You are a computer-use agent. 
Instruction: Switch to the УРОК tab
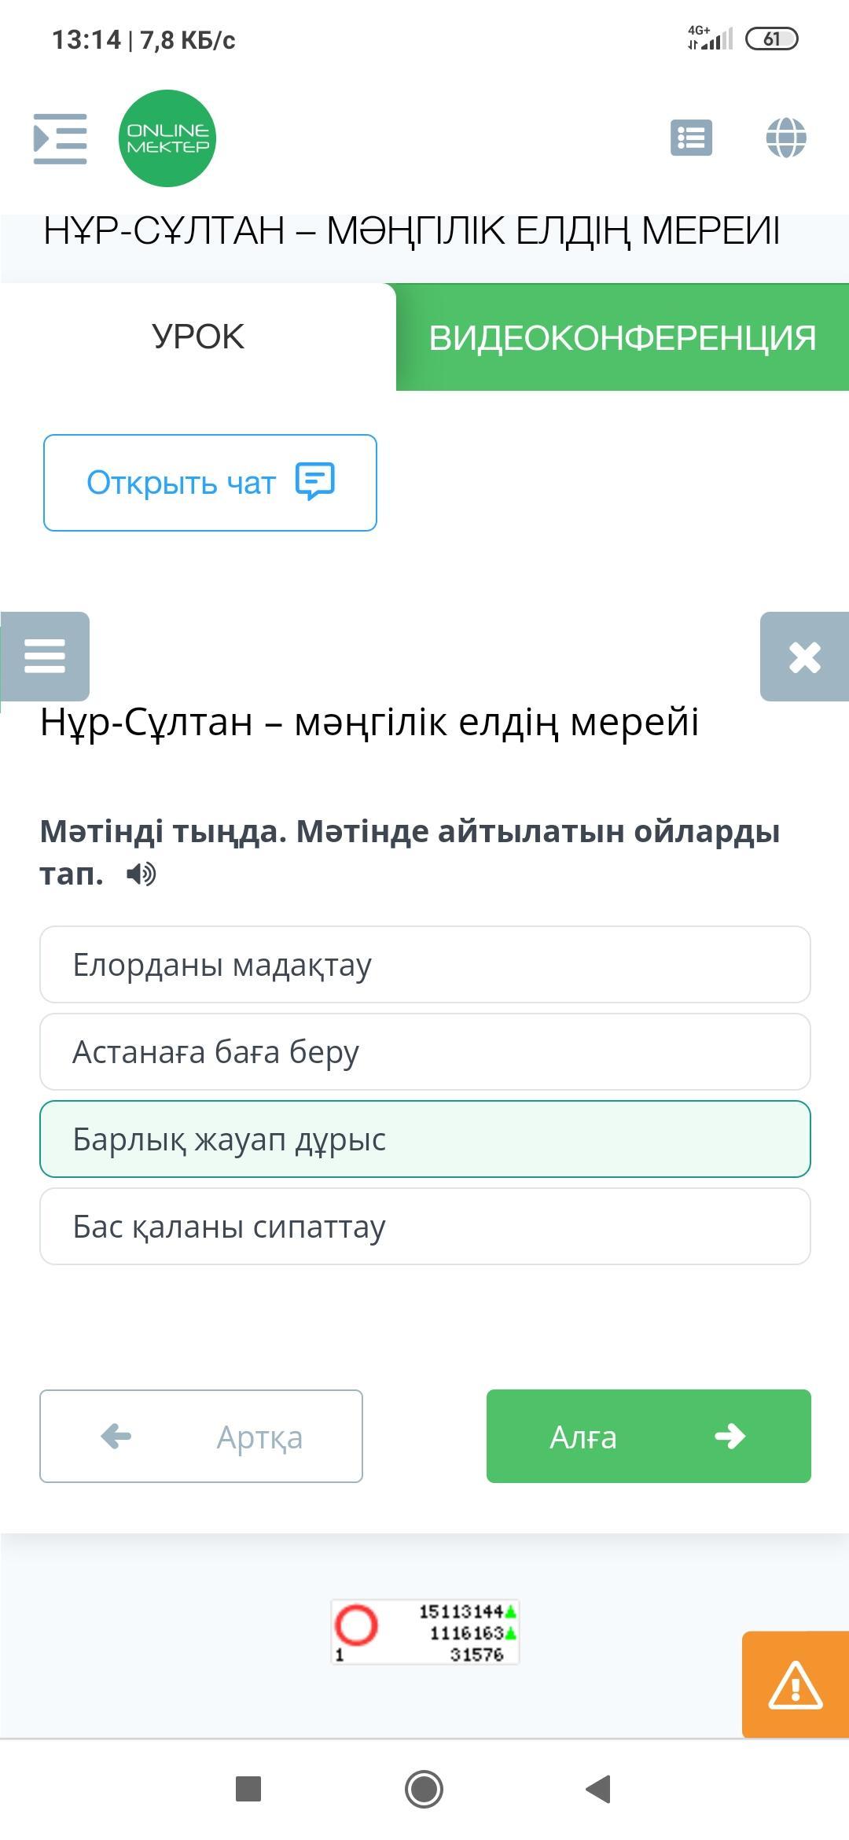tap(198, 337)
